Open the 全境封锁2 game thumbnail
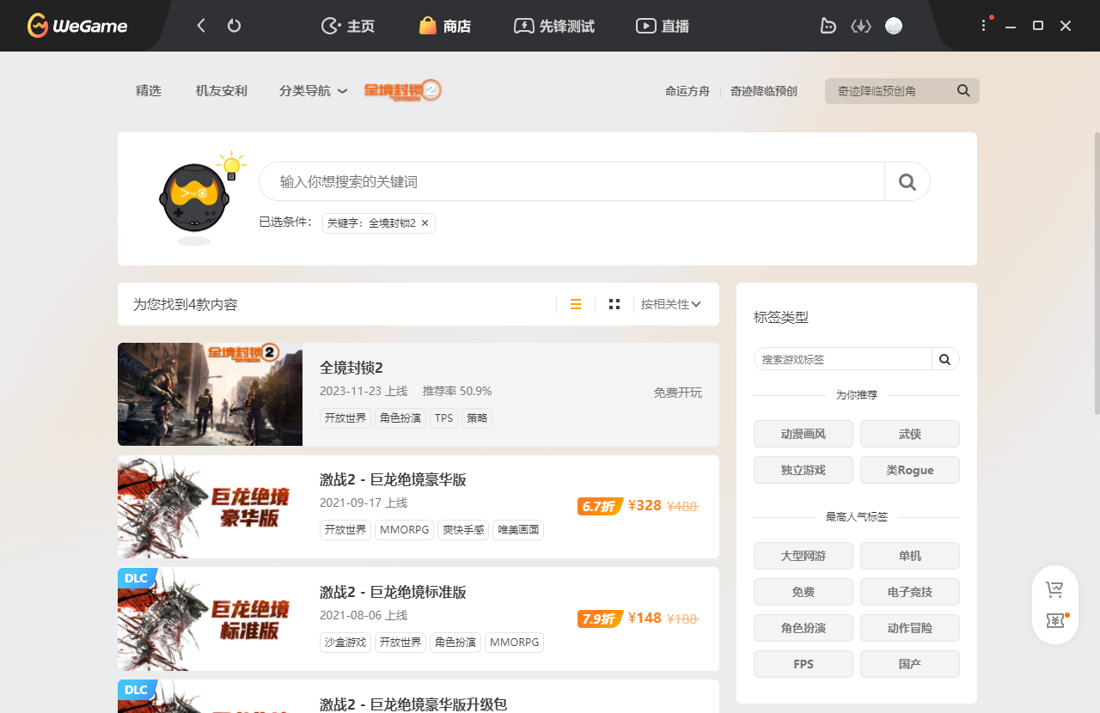 [210, 394]
